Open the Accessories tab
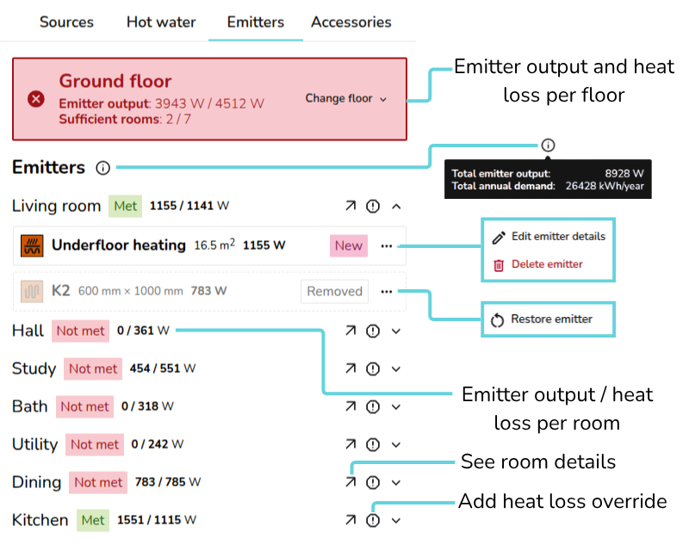 [x=351, y=22]
